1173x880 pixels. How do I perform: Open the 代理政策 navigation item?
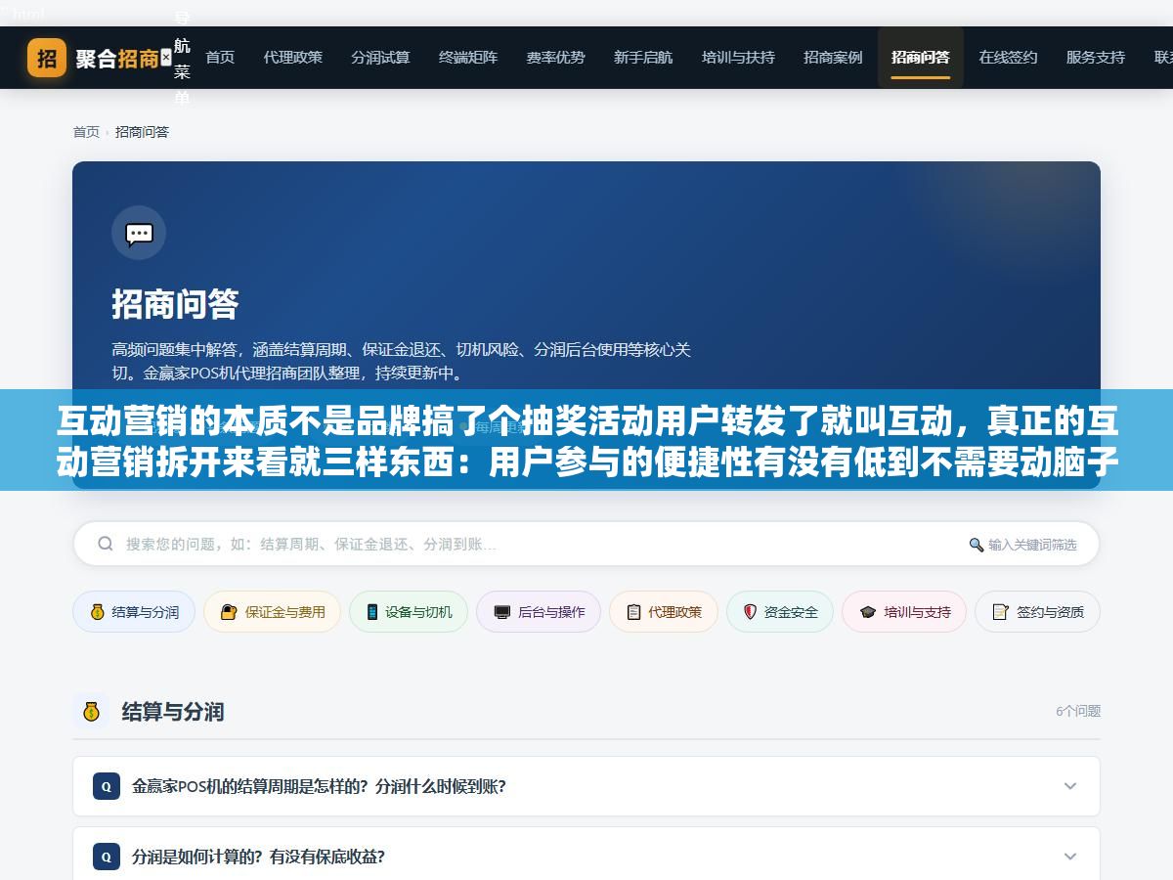click(x=292, y=58)
